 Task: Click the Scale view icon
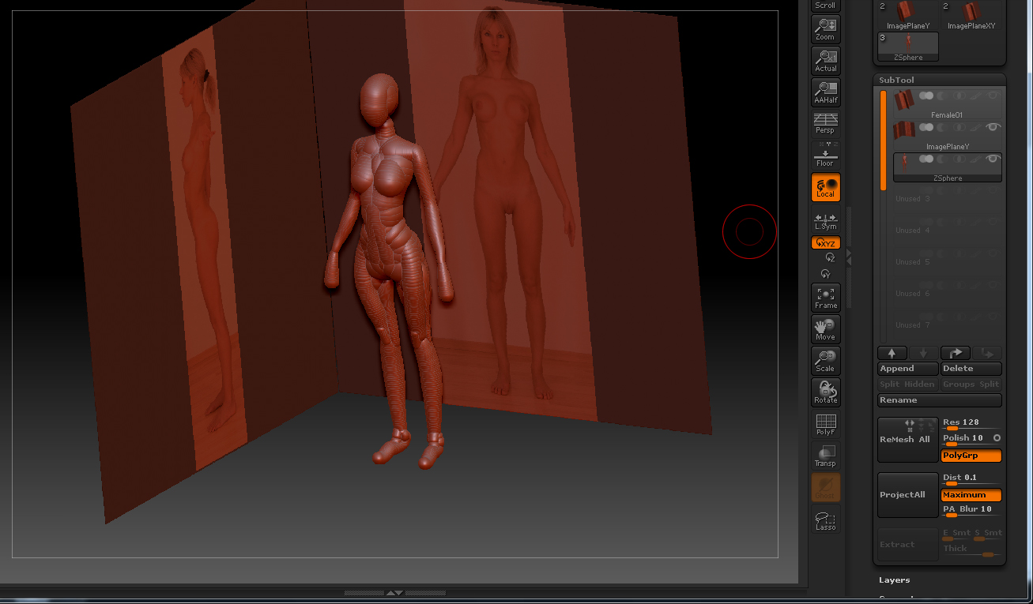pos(825,360)
